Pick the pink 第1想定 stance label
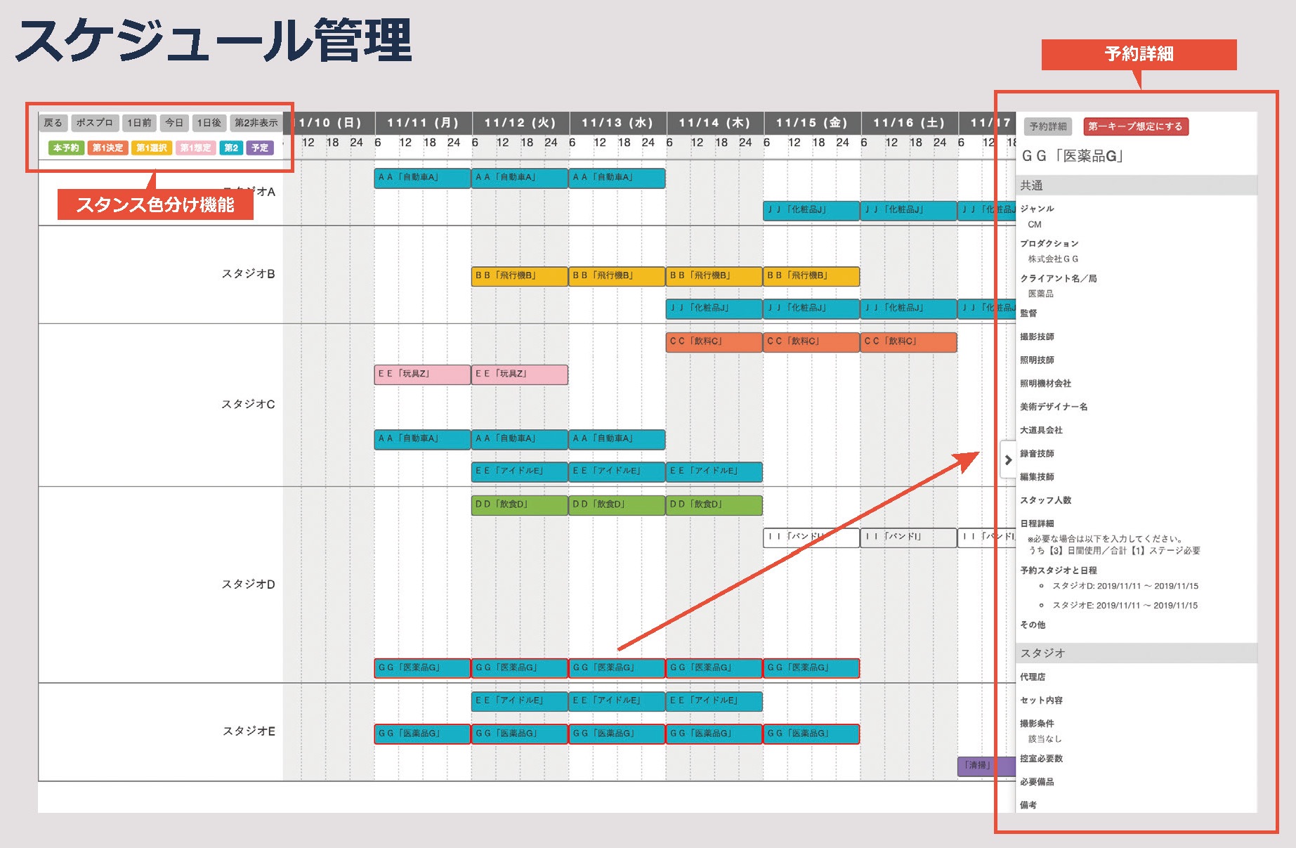Screen dimensions: 1296x848 (x=195, y=148)
